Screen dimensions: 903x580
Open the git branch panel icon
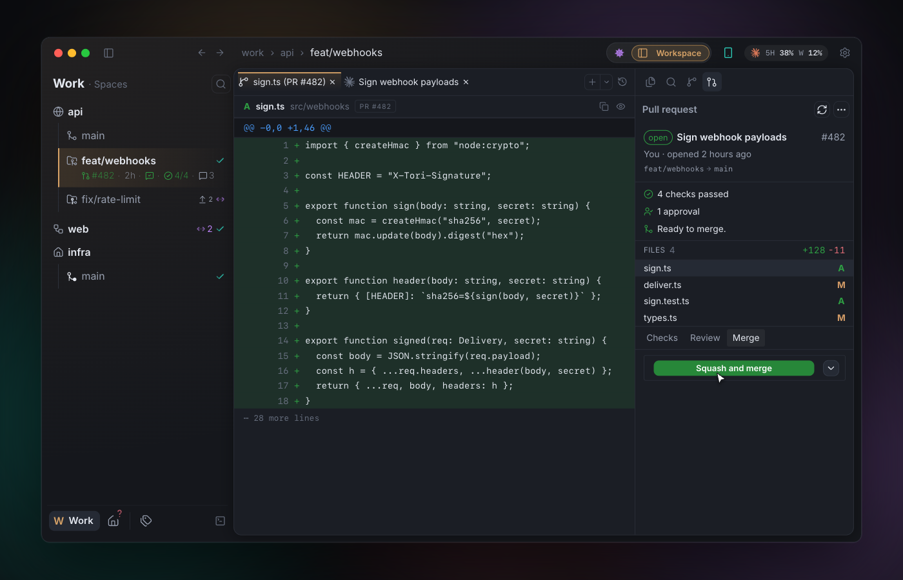(691, 82)
